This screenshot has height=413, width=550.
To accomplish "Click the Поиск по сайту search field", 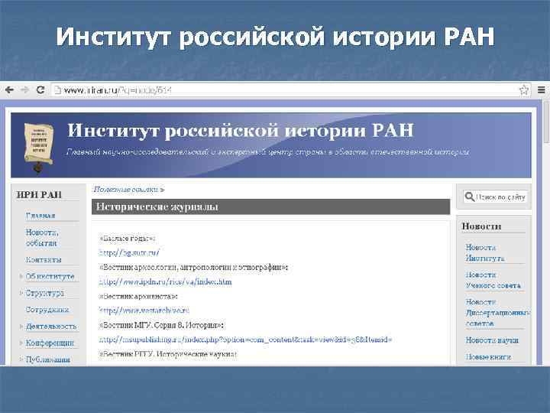I will pos(495,197).
